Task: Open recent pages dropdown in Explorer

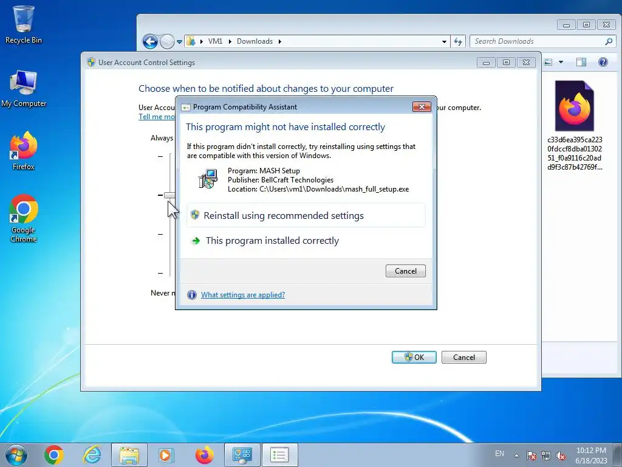Action: 179,41
